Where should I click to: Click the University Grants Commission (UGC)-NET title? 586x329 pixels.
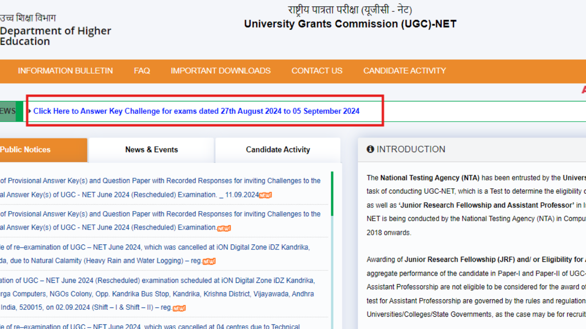click(350, 24)
